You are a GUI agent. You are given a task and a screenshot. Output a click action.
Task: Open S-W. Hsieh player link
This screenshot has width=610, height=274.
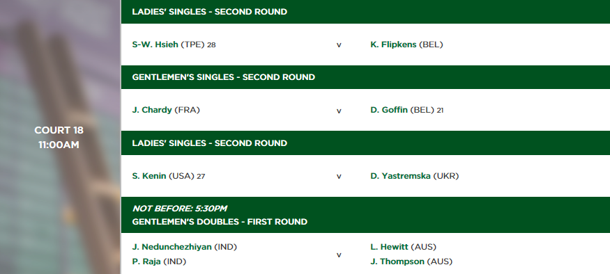[155, 45]
